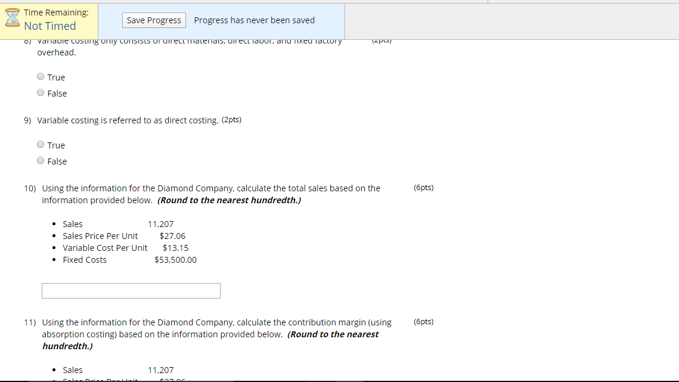Click the Save Progress button
Viewport: 679px width, 382px height.
(x=154, y=20)
